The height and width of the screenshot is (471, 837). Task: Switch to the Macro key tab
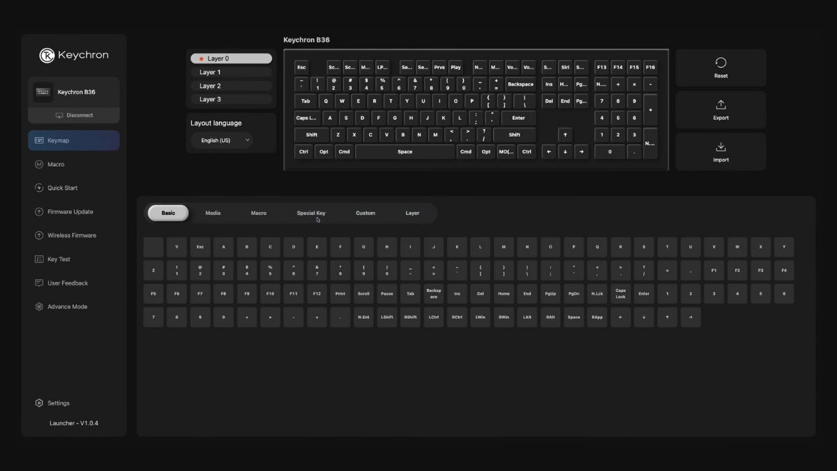point(259,213)
